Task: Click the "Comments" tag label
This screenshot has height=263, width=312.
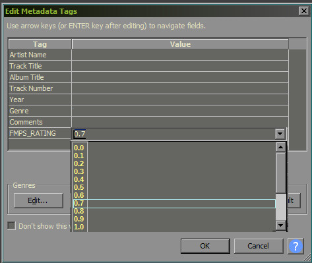Action: [x=26, y=122]
